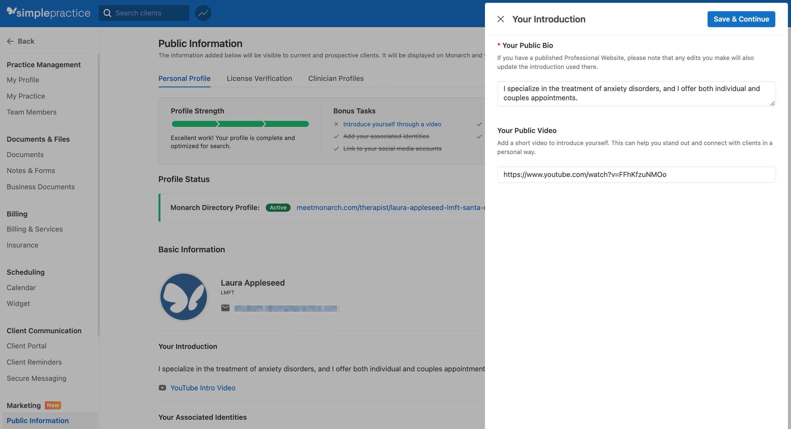Click the Profile Status heading
Viewport: 791px width, 429px height.
(184, 179)
